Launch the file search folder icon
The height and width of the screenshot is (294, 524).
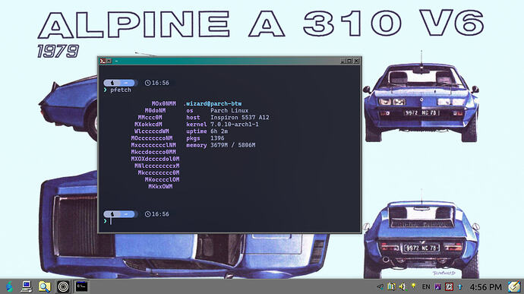(x=45, y=286)
